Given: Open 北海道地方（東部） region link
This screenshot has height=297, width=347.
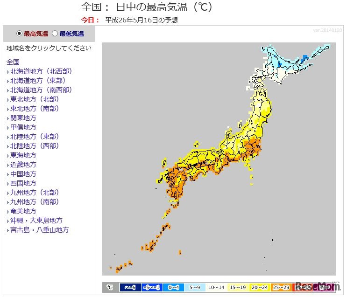Looking at the screenshot, I should click(x=38, y=81).
